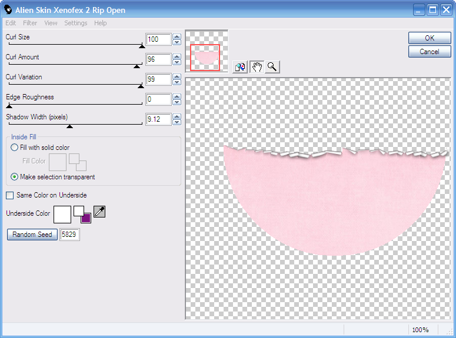Click the Cancel button

tap(430, 52)
